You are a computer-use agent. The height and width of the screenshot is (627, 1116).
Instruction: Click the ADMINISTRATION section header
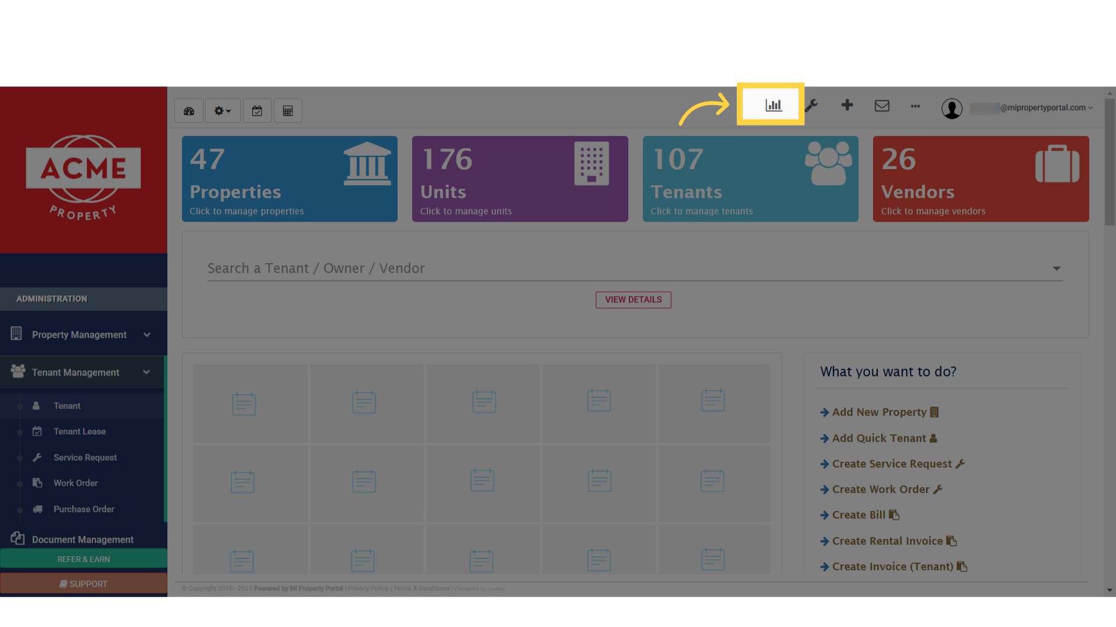84,299
